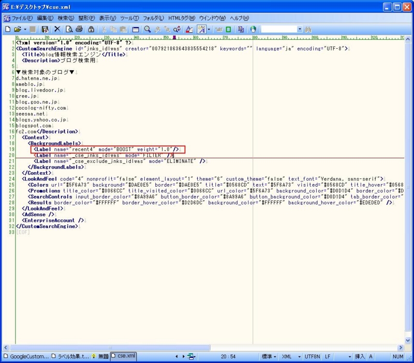The image size is (414, 363).
Task: Open the ヘルプ(H) menu
Action: click(x=239, y=18)
